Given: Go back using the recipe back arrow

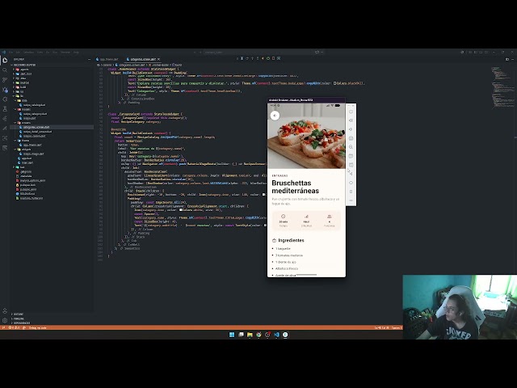Looking at the screenshot, I should click(x=275, y=116).
